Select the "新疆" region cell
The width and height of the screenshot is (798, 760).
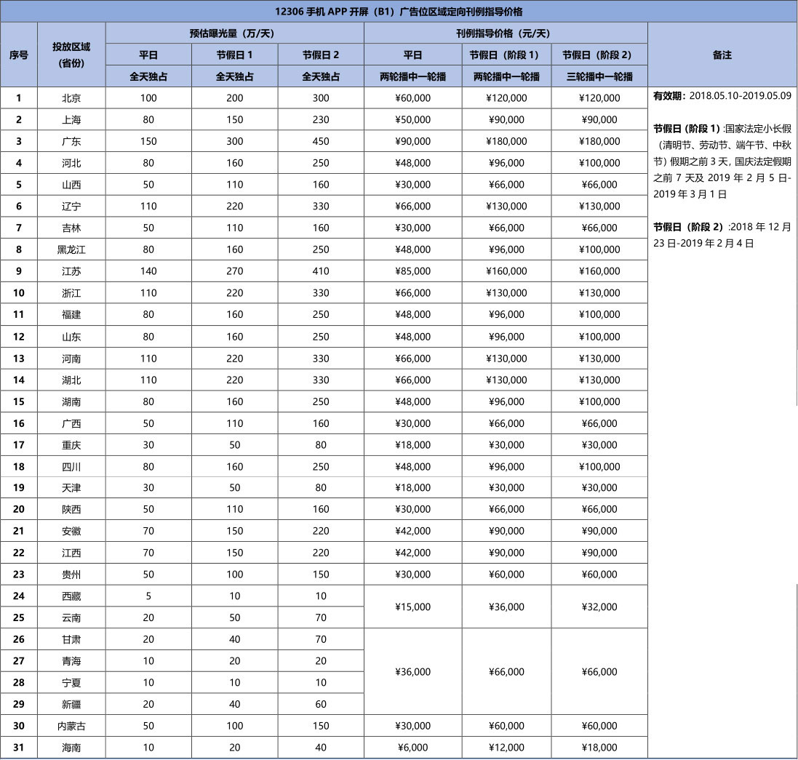coord(71,704)
